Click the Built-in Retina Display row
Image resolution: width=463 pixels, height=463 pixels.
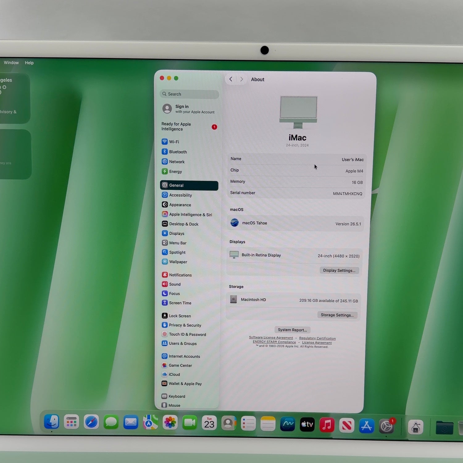294,256
